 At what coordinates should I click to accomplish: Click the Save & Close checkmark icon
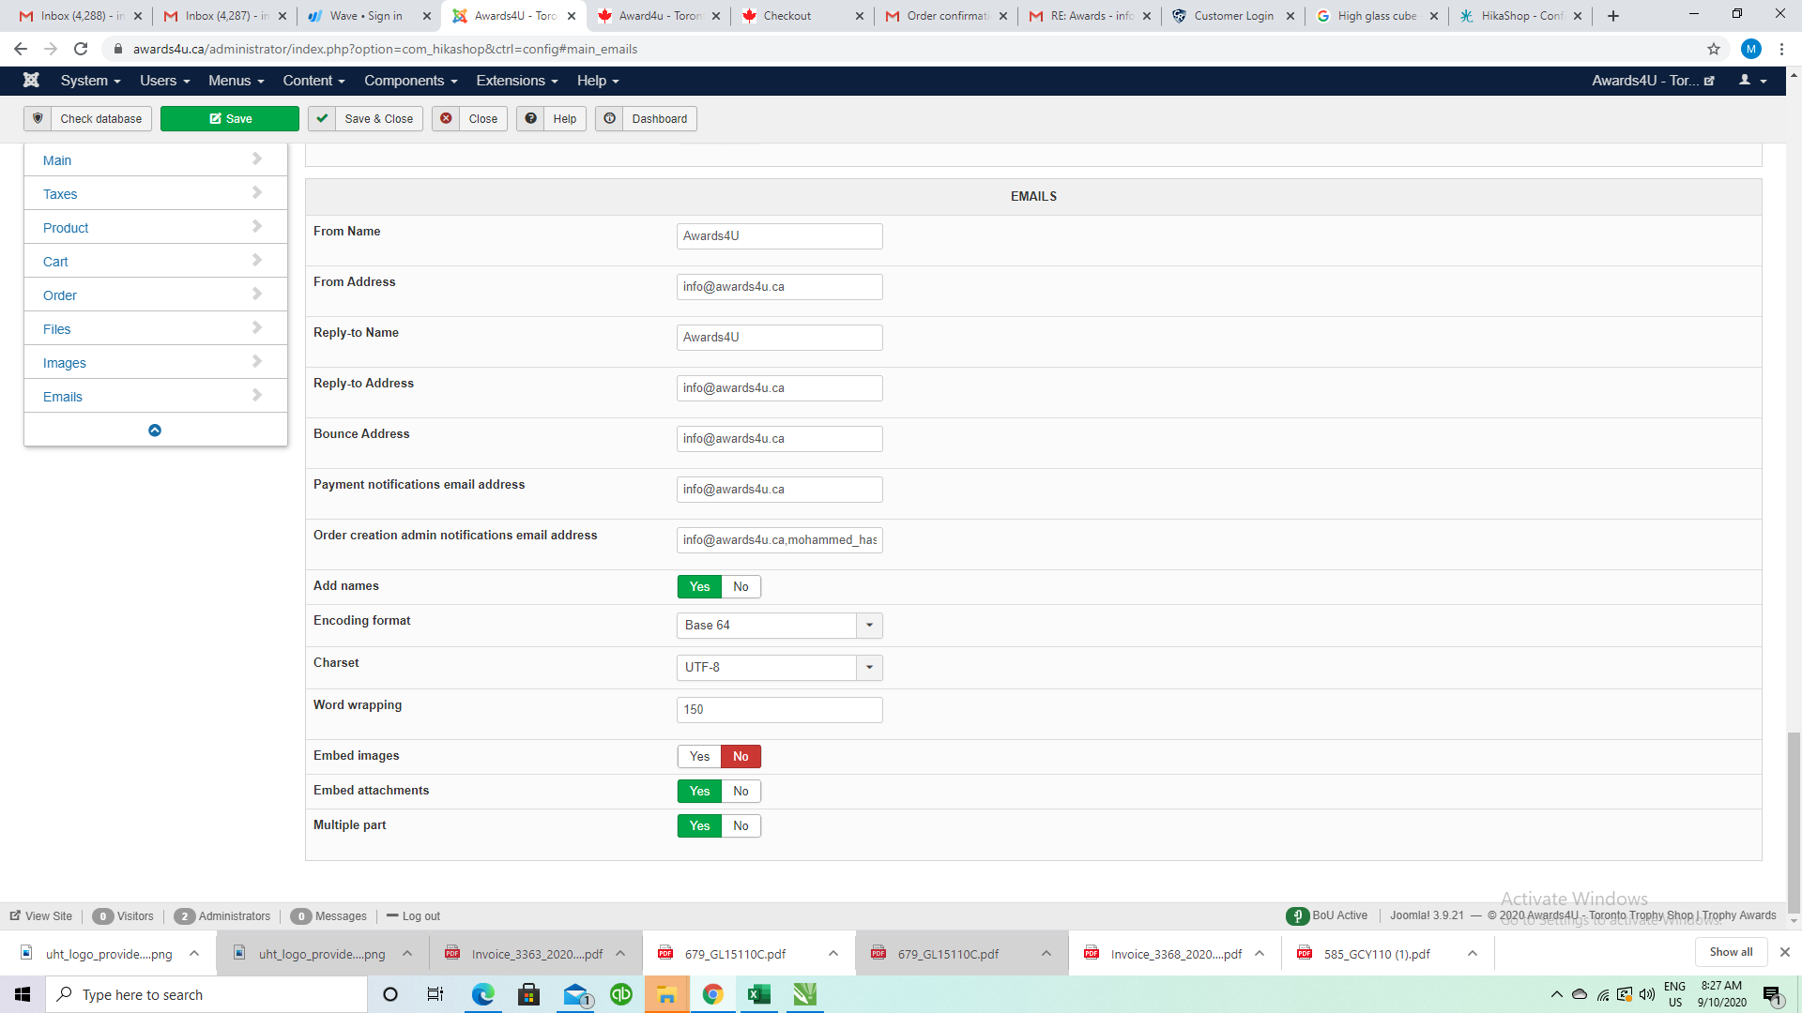point(322,119)
